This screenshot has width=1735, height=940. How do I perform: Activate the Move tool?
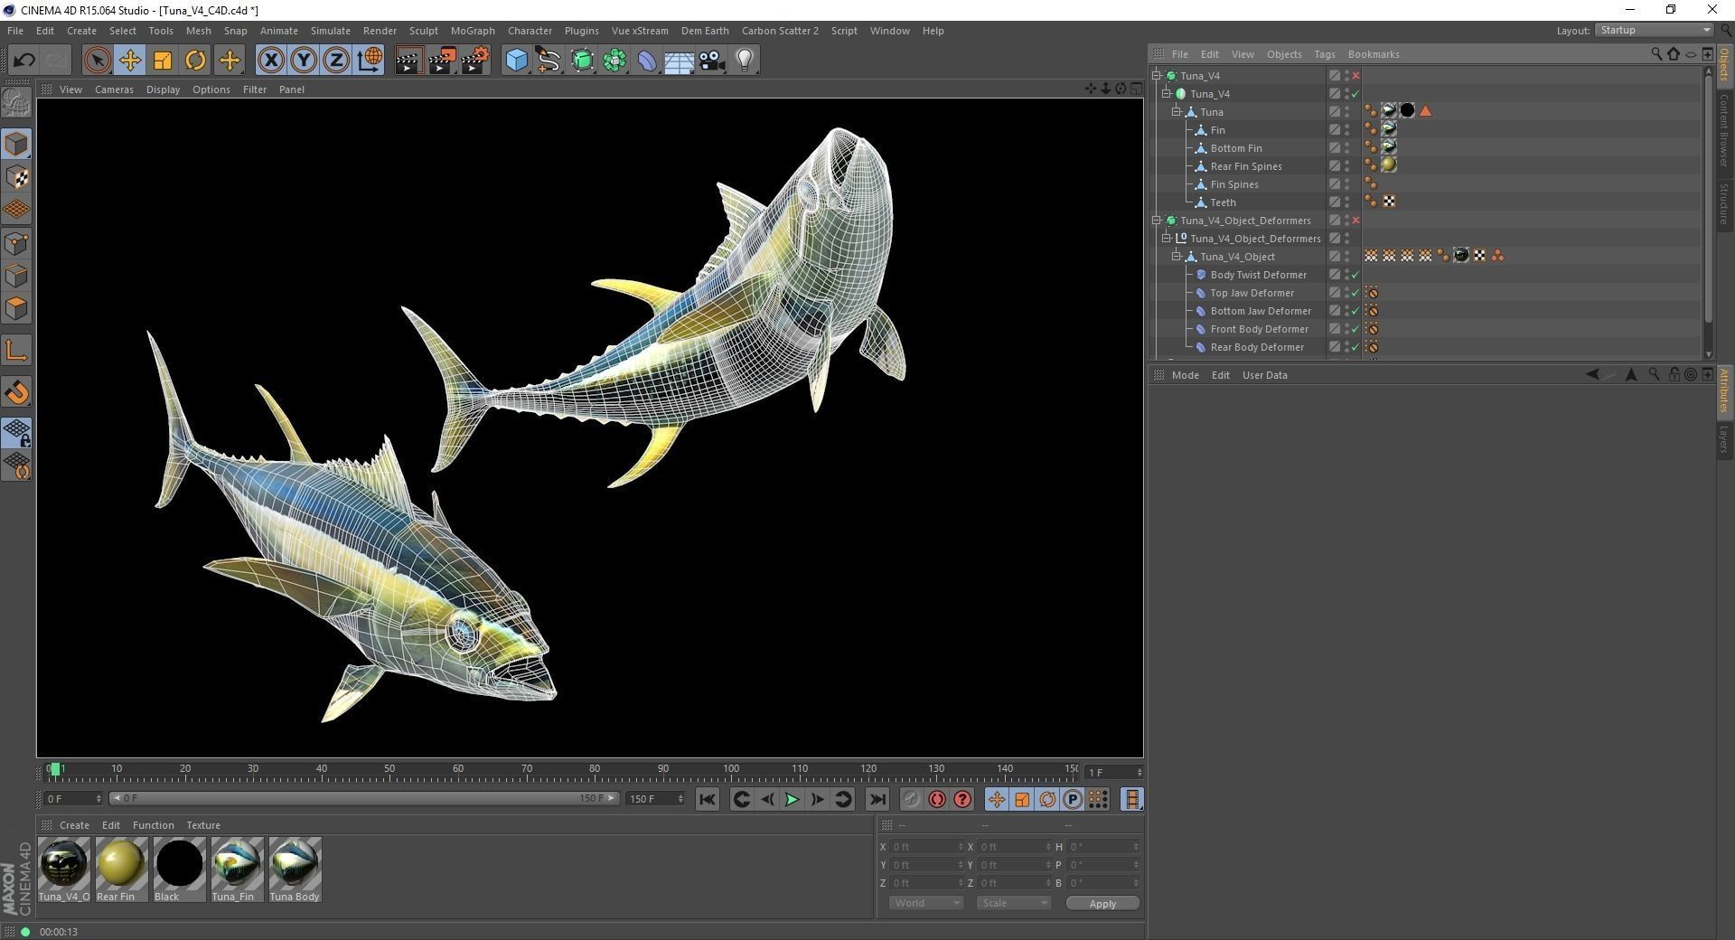pyautogui.click(x=129, y=61)
